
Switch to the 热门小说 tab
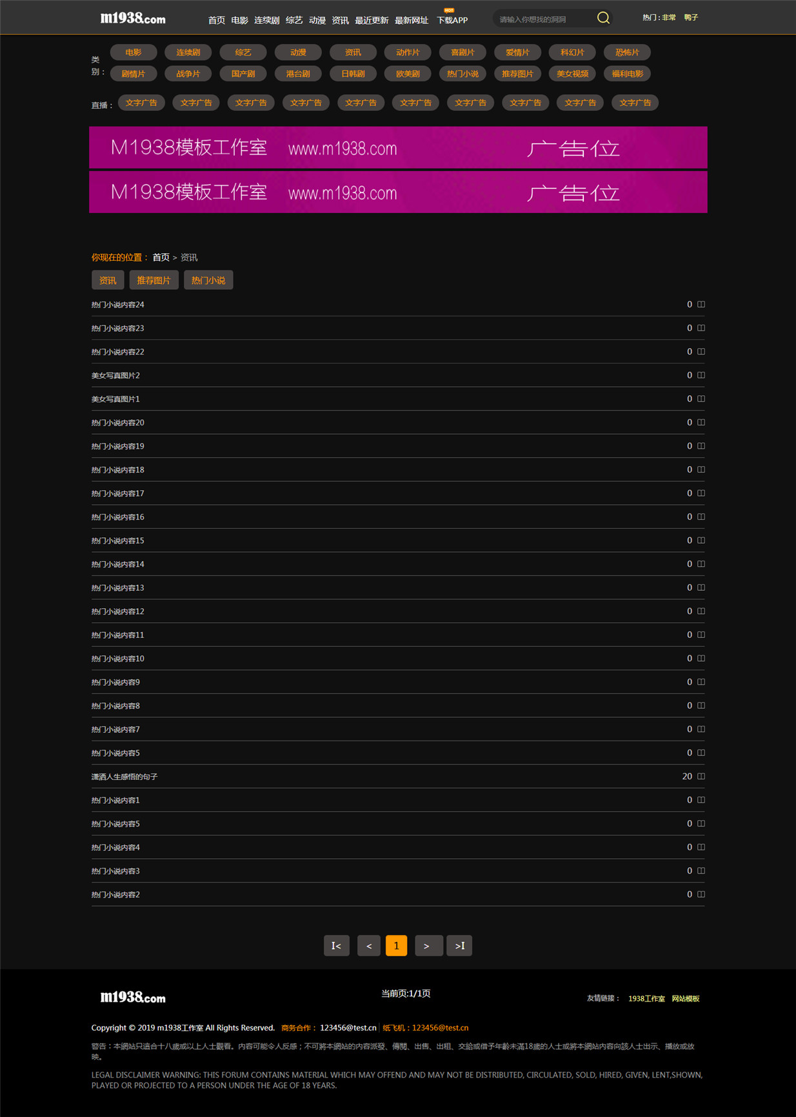(x=208, y=280)
